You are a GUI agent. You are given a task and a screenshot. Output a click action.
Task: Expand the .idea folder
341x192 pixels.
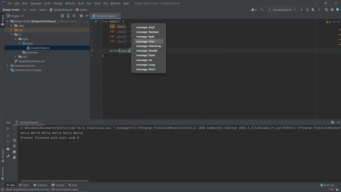tap(12, 26)
